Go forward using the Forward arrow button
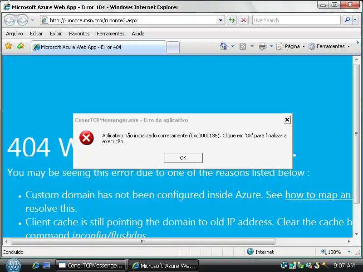The image size is (363, 272). (22, 20)
